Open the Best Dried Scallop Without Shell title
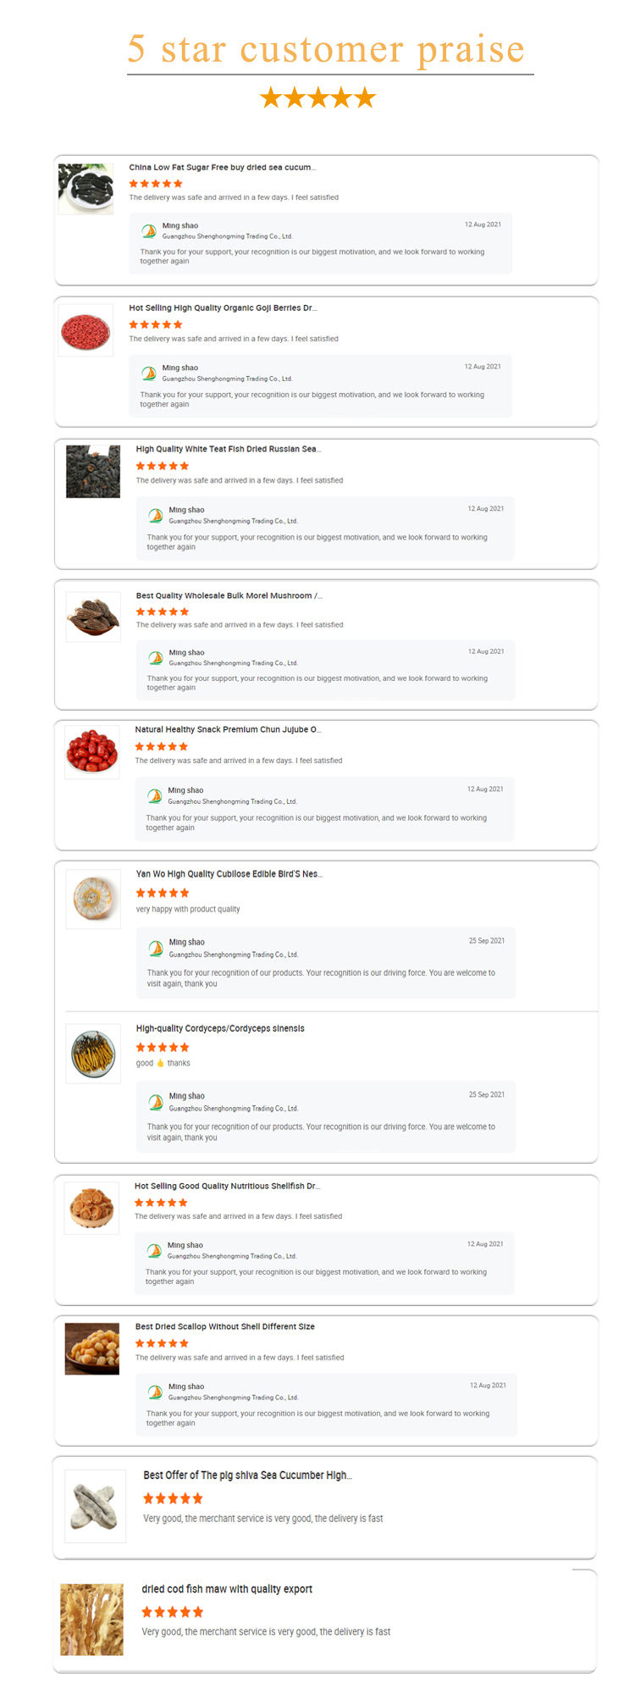635x1694 pixels. pyautogui.click(x=224, y=1326)
